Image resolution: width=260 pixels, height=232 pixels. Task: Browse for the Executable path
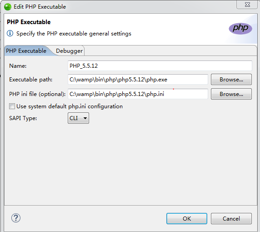[x=231, y=80]
